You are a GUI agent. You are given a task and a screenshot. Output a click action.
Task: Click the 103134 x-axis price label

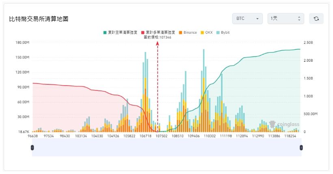click(x=81, y=136)
